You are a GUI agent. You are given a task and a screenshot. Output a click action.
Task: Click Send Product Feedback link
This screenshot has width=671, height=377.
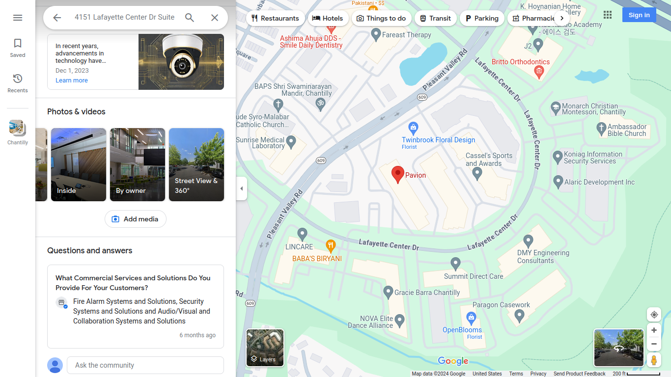click(580, 374)
